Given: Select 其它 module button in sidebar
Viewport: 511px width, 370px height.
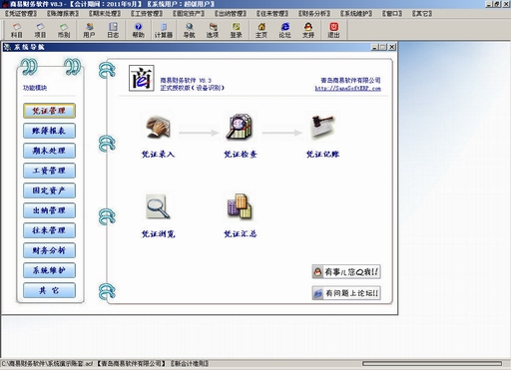Looking at the screenshot, I should 49,290.
